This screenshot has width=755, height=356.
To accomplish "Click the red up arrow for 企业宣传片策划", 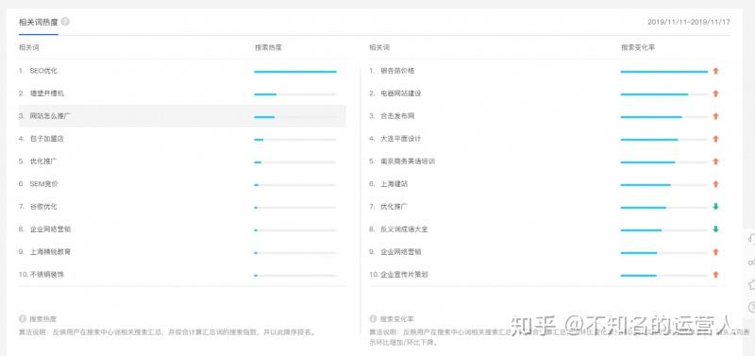I will coord(715,275).
